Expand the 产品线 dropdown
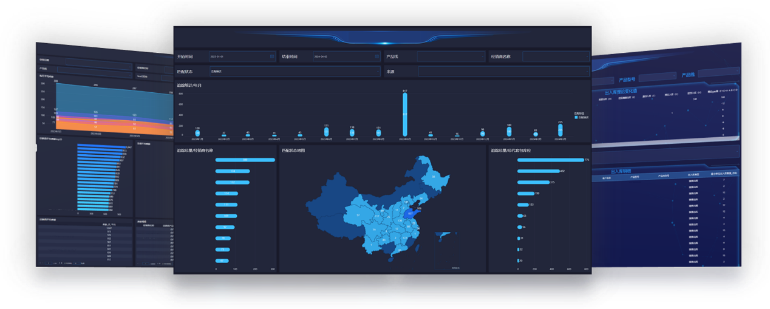Viewport: 770px width, 309px height. tap(451, 56)
